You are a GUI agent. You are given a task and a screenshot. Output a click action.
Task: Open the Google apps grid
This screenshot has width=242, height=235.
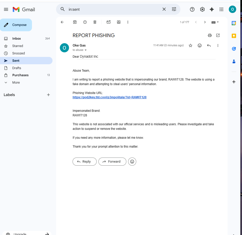(221, 9)
